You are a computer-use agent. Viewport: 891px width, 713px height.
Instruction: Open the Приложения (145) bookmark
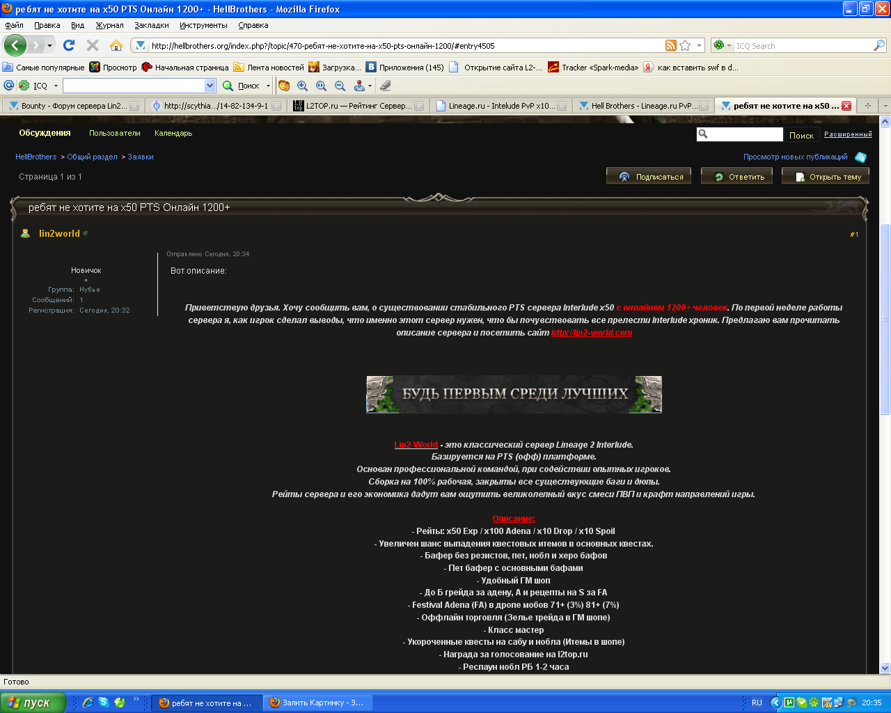(405, 68)
